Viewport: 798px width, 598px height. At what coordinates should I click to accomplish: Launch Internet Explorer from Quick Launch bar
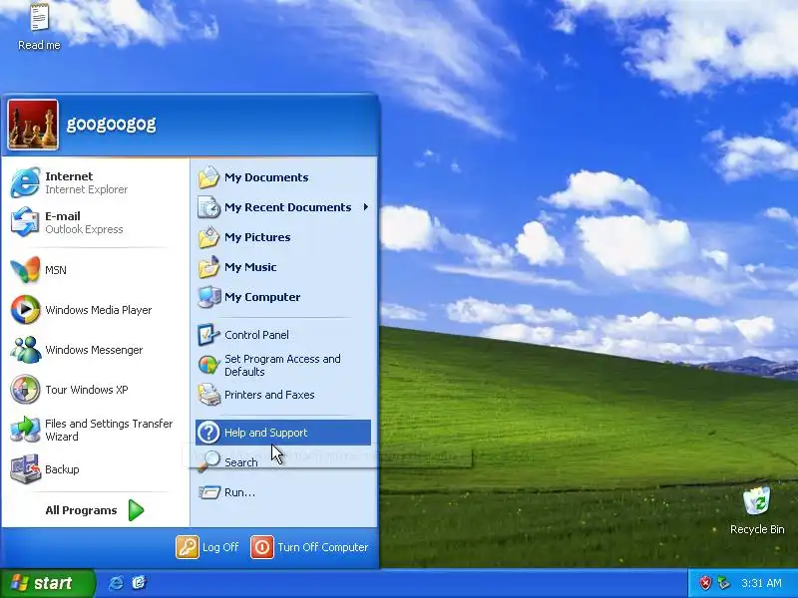[x=116, y=583]
